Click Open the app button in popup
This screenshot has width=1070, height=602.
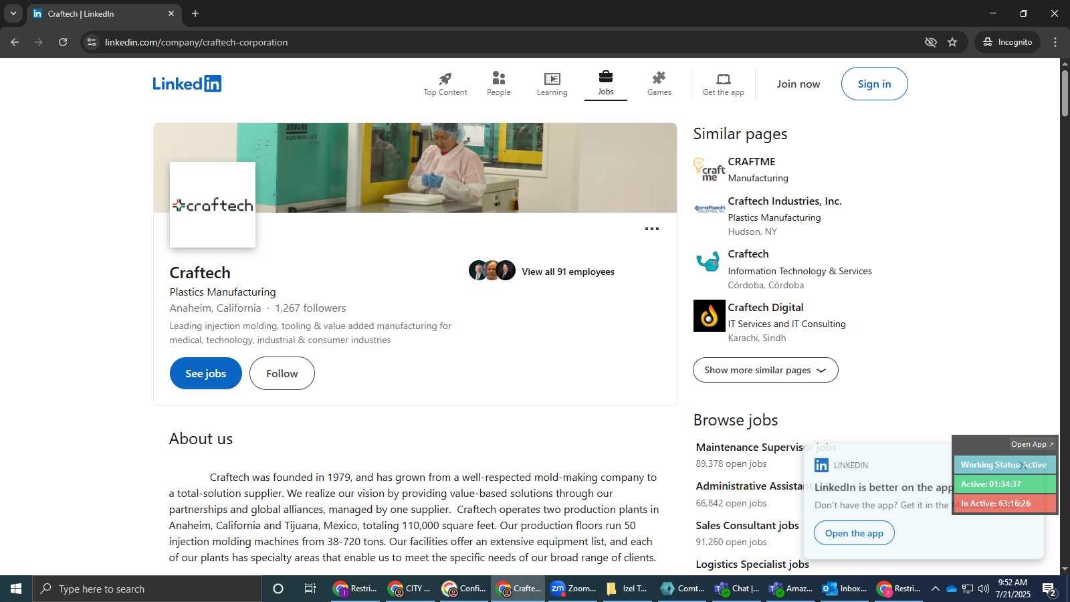tap(854, 533)
